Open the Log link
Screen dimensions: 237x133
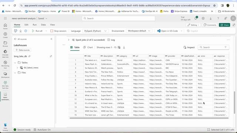point(111,40)
